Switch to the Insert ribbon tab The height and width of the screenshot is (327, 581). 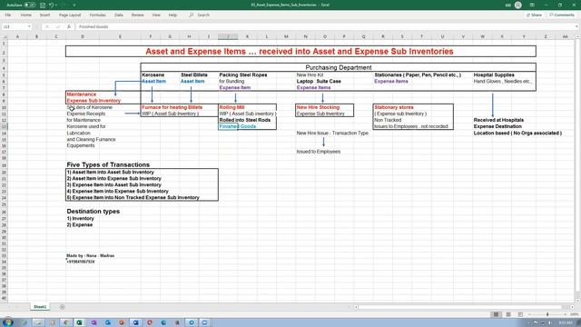[x=44, y=15]
